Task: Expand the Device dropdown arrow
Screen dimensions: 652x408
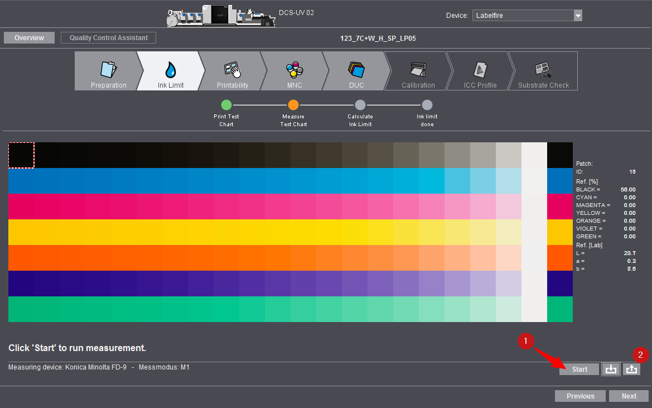Action: (578, 16)
